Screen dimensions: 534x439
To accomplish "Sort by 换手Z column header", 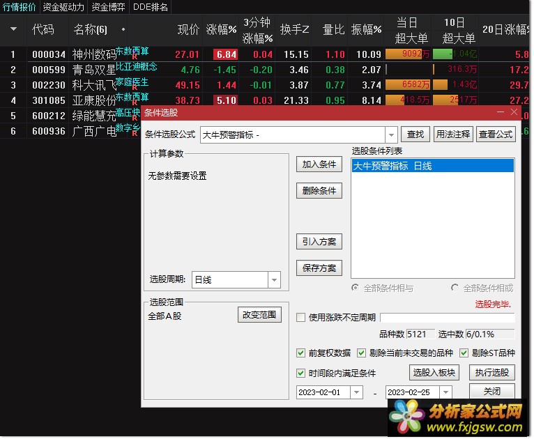I will point(294,29).
